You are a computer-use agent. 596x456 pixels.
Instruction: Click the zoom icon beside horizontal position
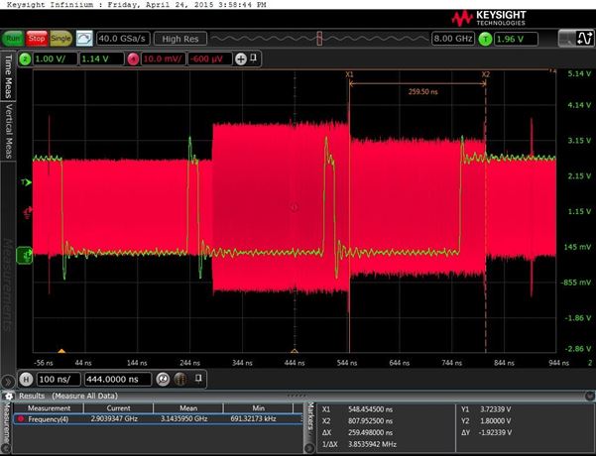162,380
